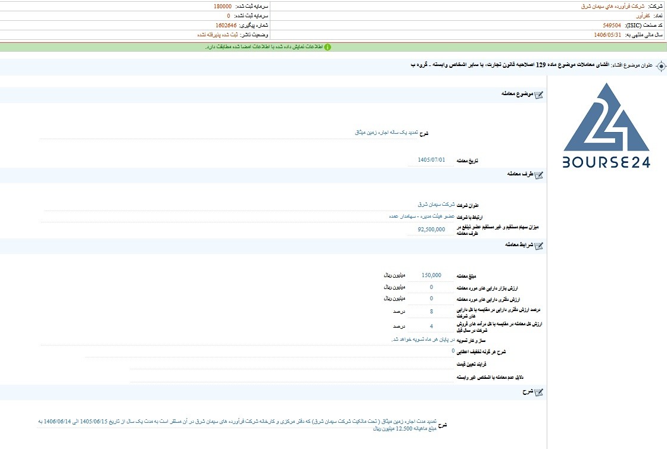
Task: Click the edit icon beside 'طرف معامله' heading
Action: click(538, 175)
